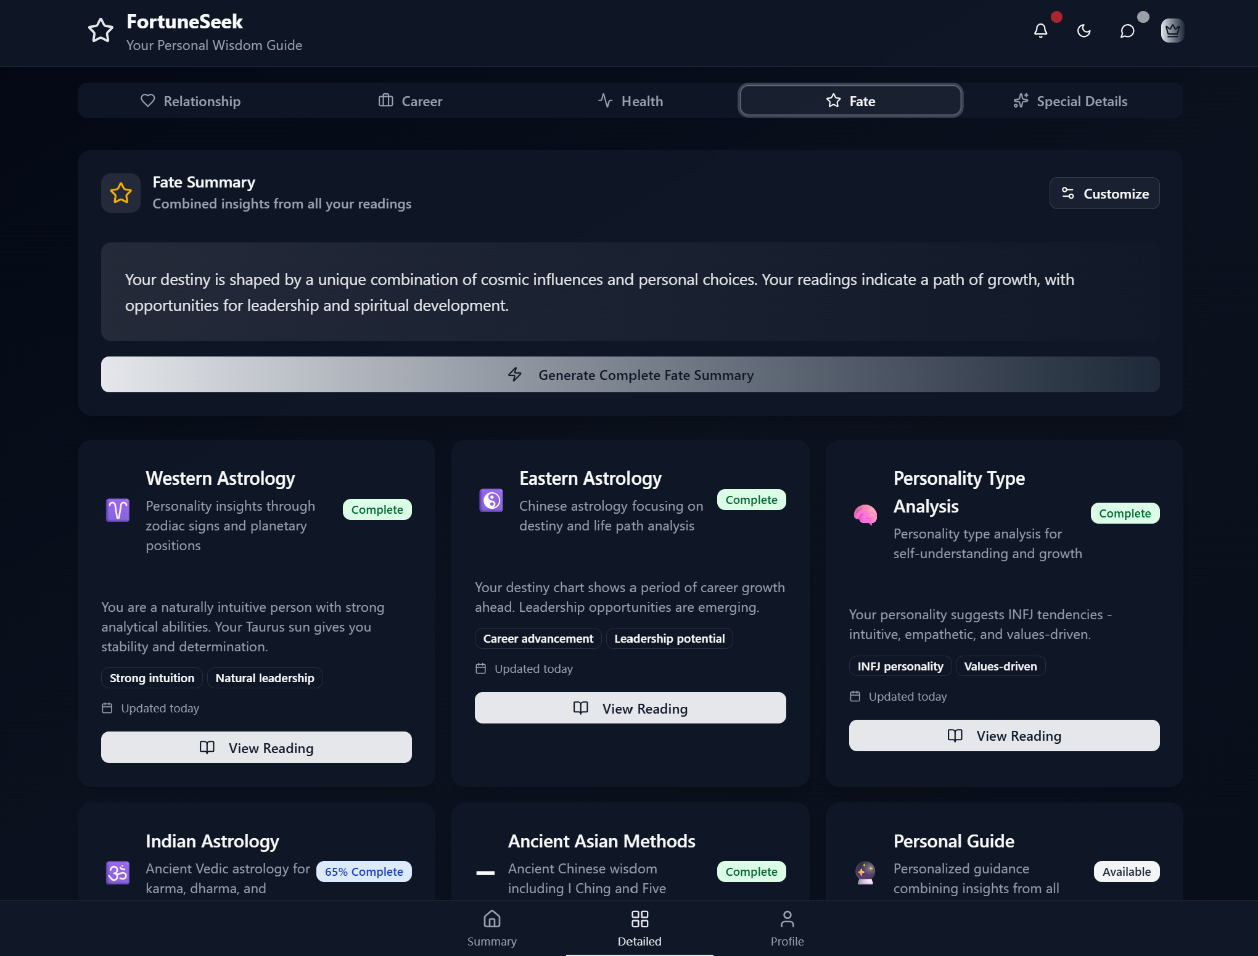The width and height of the screenshot is (1258, 956).
Task: Select the Indian Astrology Om icon
Action: pos(118,873)
